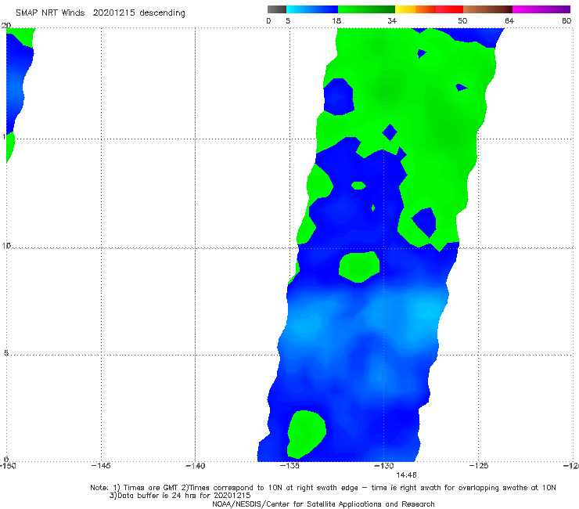Click the swath time label '14:46'

pos(406,475)
